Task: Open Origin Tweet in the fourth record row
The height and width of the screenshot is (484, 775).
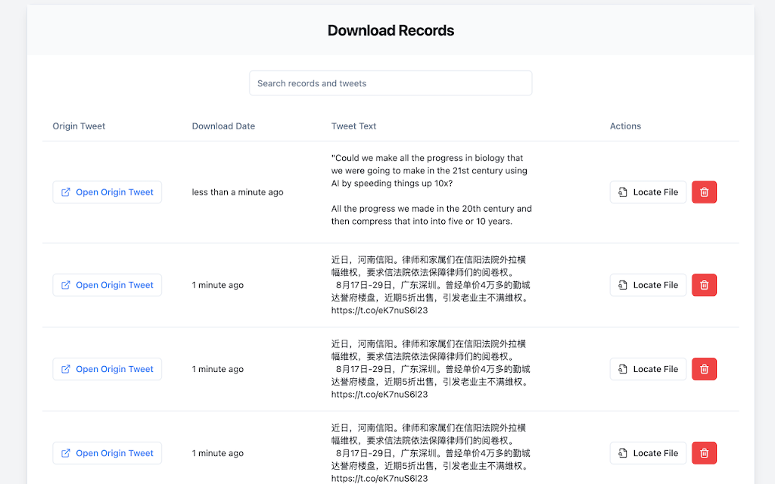Action: [107, 453]
